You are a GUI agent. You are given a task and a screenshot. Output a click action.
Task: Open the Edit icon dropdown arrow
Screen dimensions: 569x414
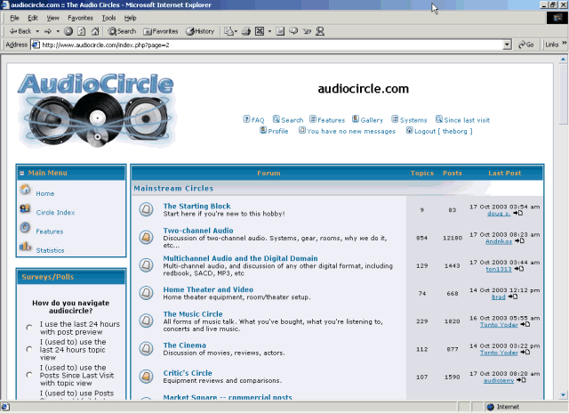pos(269,31)
